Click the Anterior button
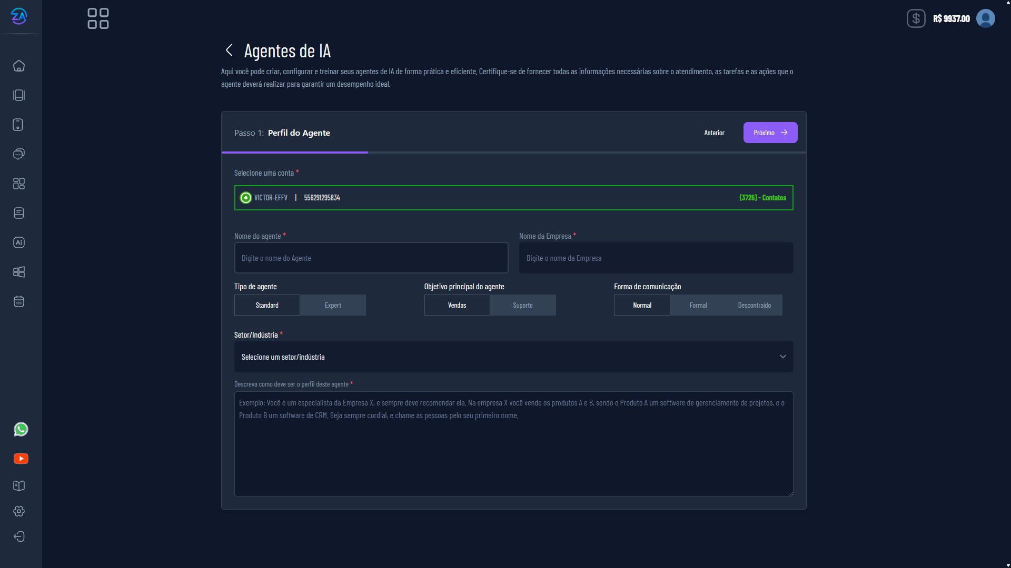The image size is (1011, 568). (714, 133)
